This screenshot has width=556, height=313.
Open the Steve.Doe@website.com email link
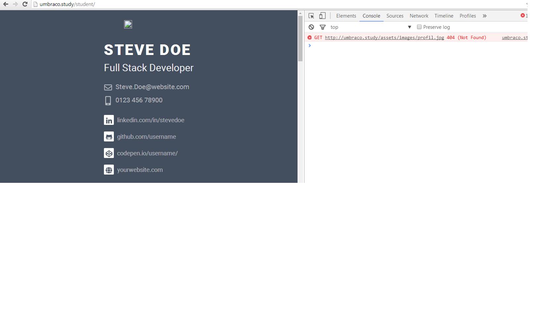[152, 87]
